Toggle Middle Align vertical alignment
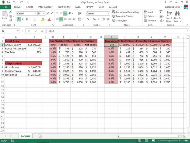Screen dimensions: 190x143 pyautogui.click(x=61, y=13)
